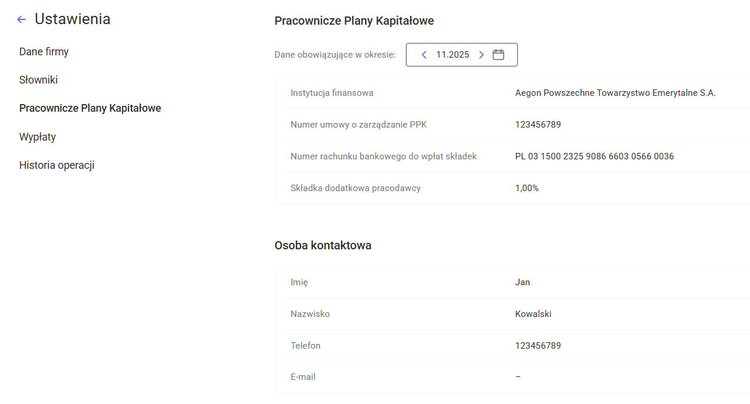Click the Telefon number in contact section
Viewport: 750px width, 404px height.
(x=538, y=346)
